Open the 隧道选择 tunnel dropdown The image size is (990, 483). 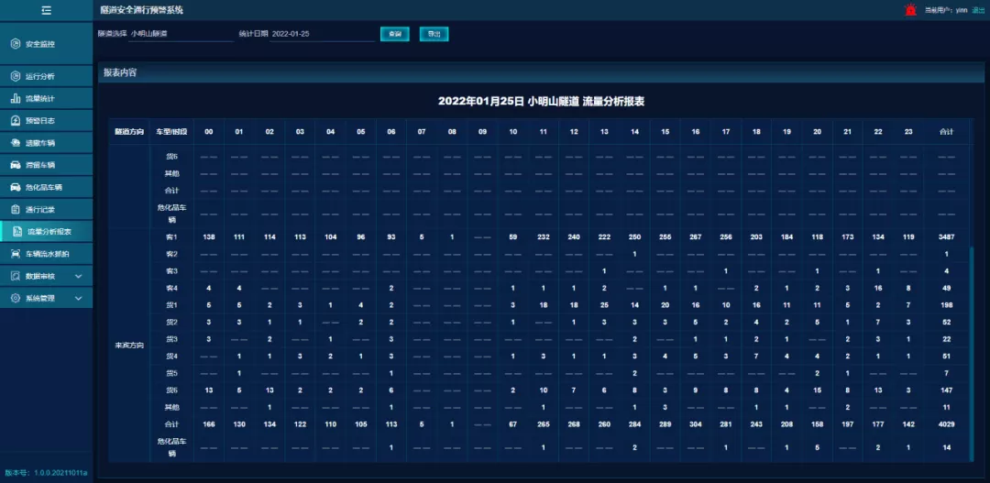tap(181, 34)
